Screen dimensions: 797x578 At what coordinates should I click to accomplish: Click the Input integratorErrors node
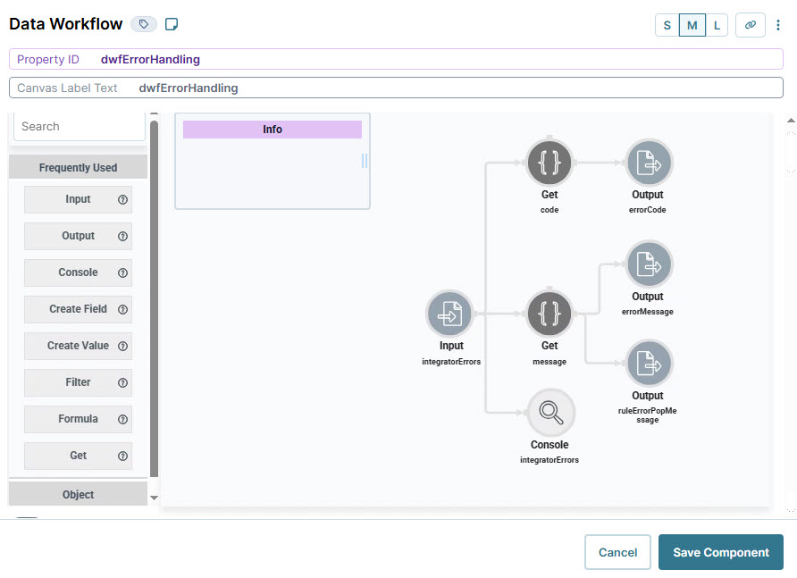(x=450, y=314)
